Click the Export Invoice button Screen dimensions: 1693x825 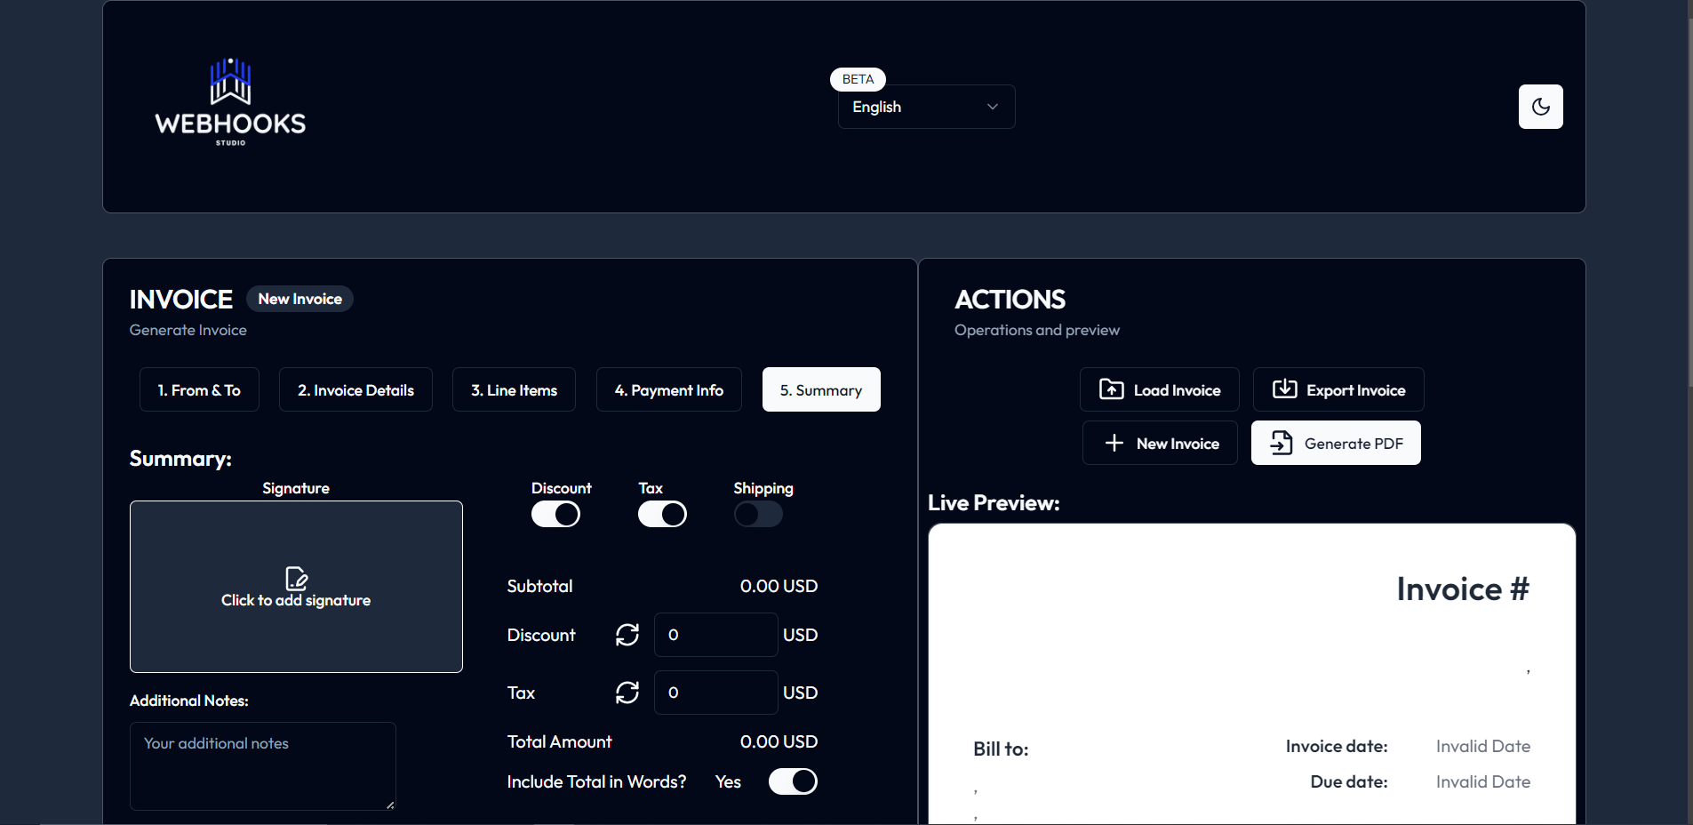click(x=1338, y=389)
